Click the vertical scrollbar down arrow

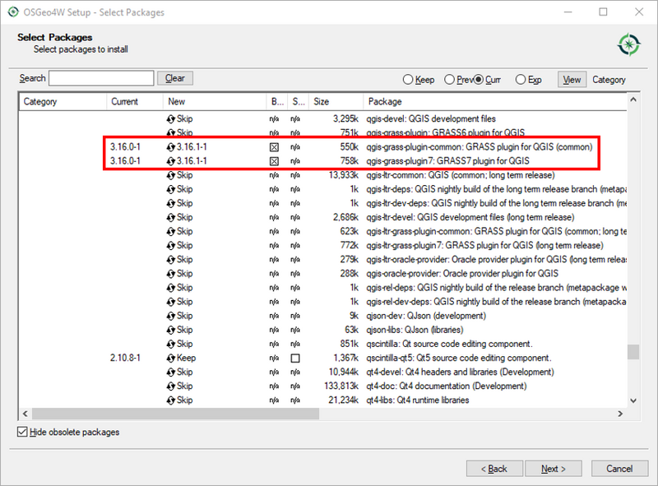pyautogui.click(x=633, y=399)
